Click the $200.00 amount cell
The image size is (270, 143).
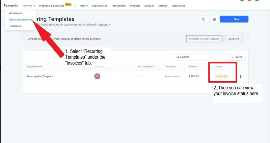(194, 76)
